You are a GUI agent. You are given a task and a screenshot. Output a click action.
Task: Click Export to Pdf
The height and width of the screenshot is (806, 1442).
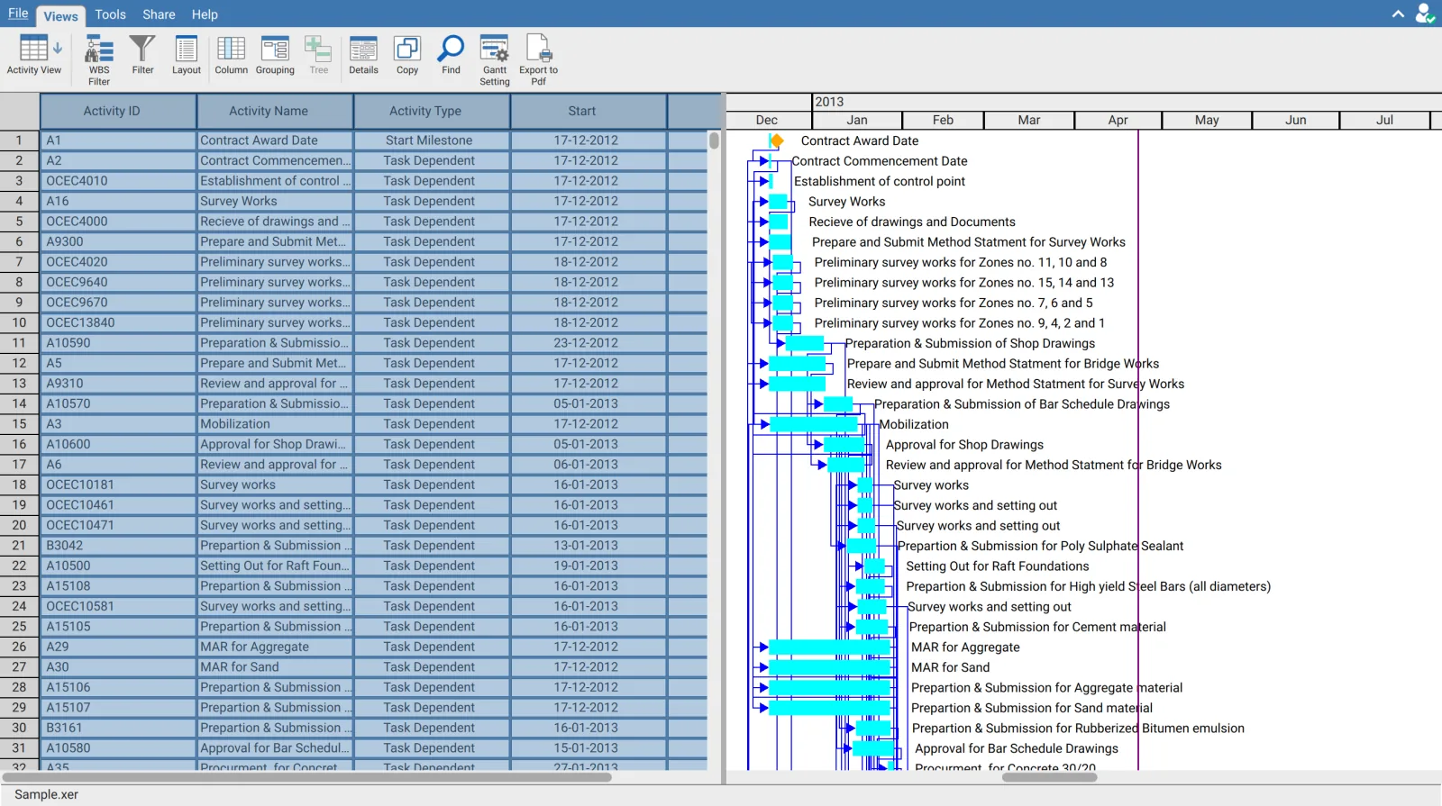pos(538,60)
